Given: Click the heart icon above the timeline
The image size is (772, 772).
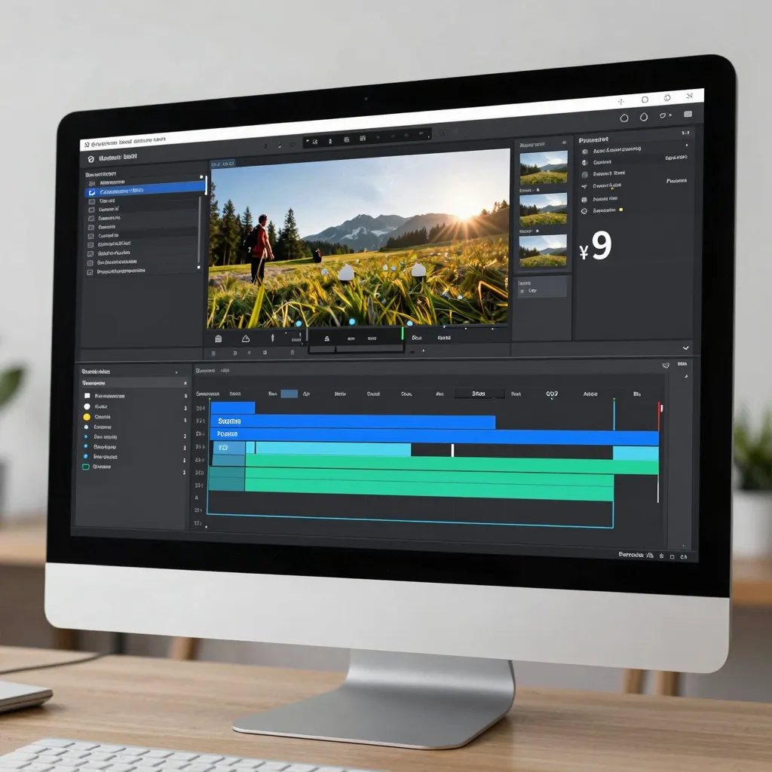Looking at the screenshot, I should click(666, 366).
